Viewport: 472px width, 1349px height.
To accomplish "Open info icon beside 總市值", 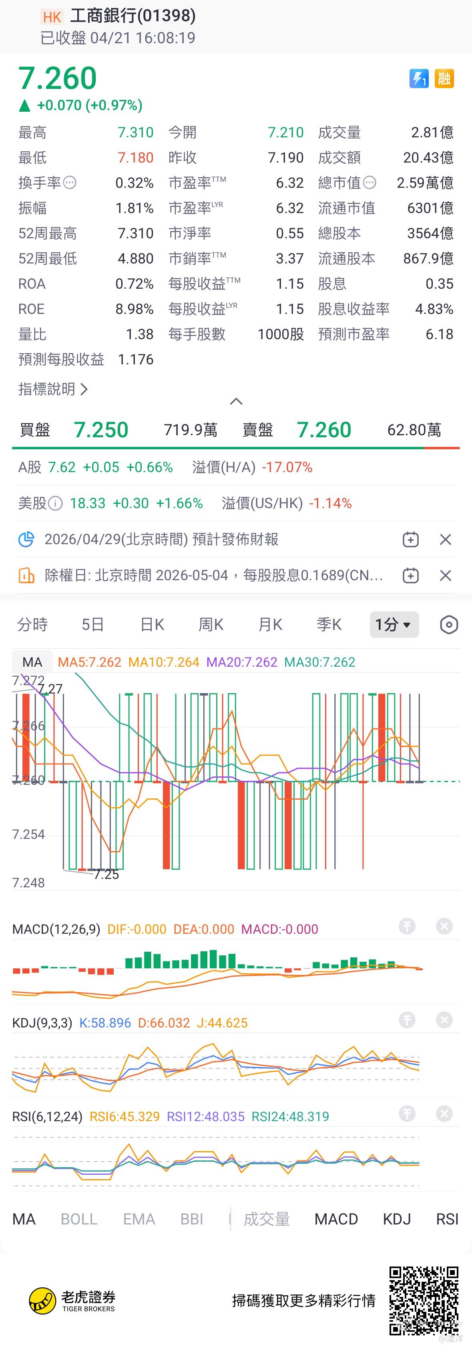I will click(x=370, y=183).
